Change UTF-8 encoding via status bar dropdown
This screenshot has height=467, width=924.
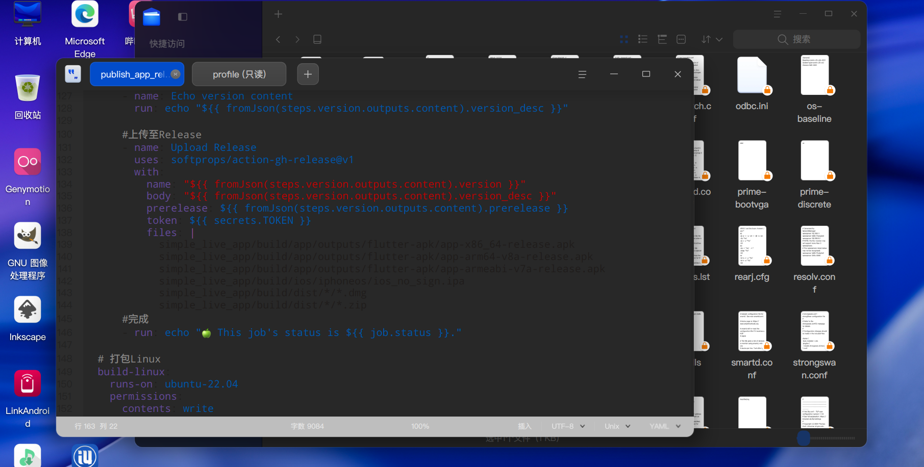pos(568,426)
